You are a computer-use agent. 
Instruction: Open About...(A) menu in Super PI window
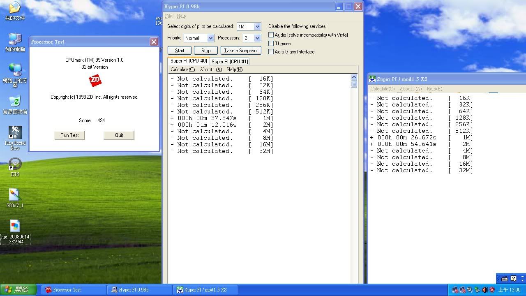(x=411, y=89)
